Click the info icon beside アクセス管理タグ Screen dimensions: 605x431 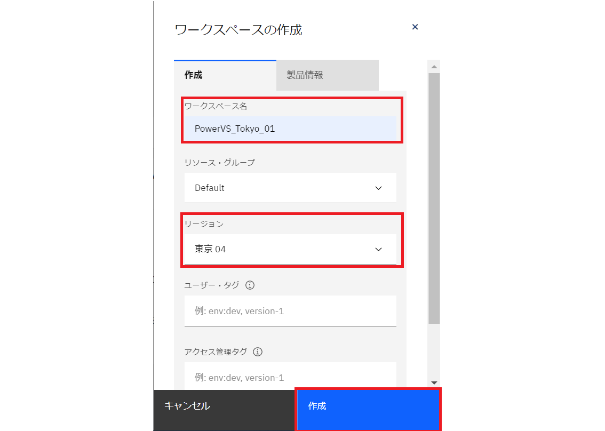tap(258, 352)
